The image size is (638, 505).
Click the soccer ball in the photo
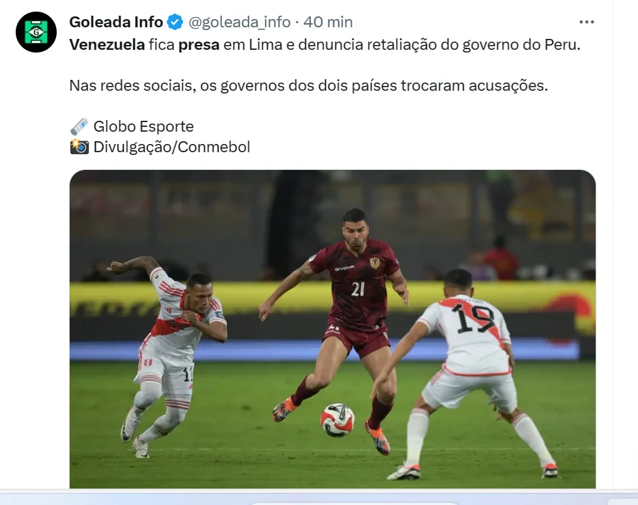pos(337,420)
